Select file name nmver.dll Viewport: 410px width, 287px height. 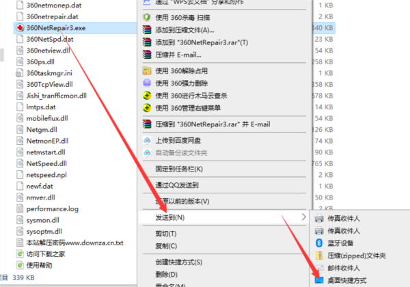click(x=41, y=197)
